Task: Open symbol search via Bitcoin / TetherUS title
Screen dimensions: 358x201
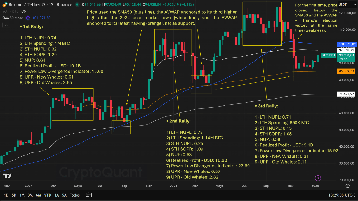Action: coord(41,4)
